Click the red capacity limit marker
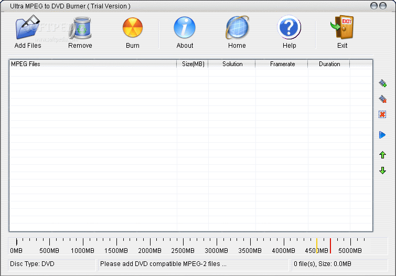Image resolution: width=396 pixels, height=276 pixels. click(x=330, y=246)
